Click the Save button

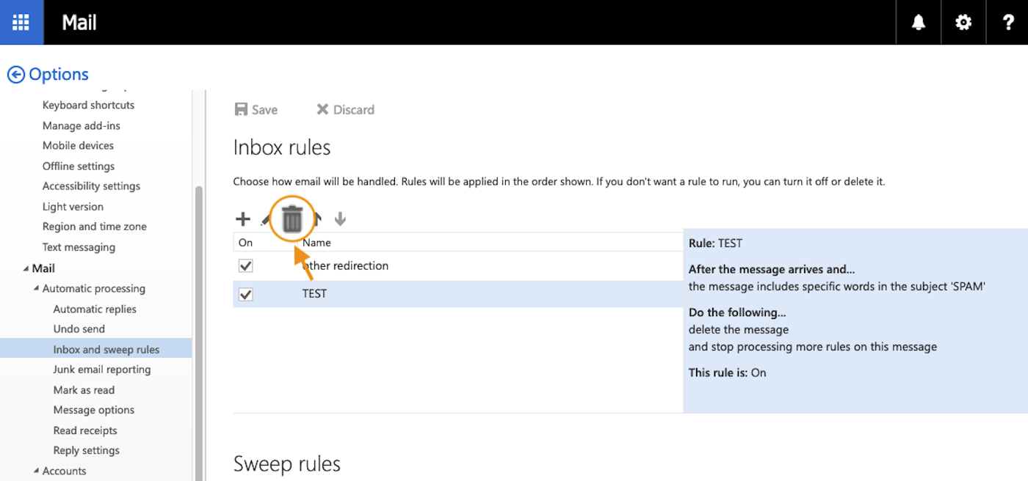coord(256,109)
